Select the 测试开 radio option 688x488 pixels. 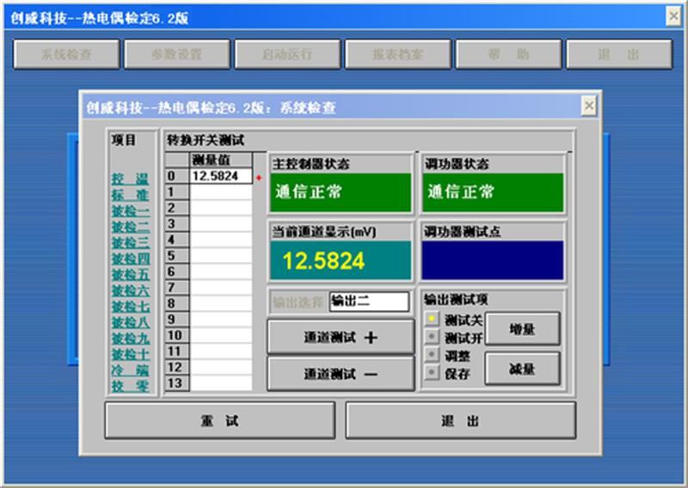point(433,337)
